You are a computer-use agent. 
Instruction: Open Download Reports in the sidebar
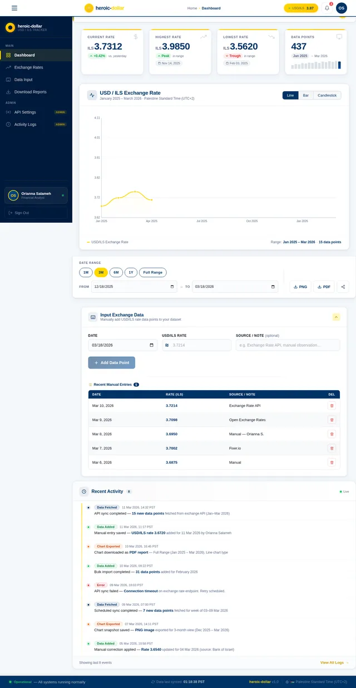[36, 92]
